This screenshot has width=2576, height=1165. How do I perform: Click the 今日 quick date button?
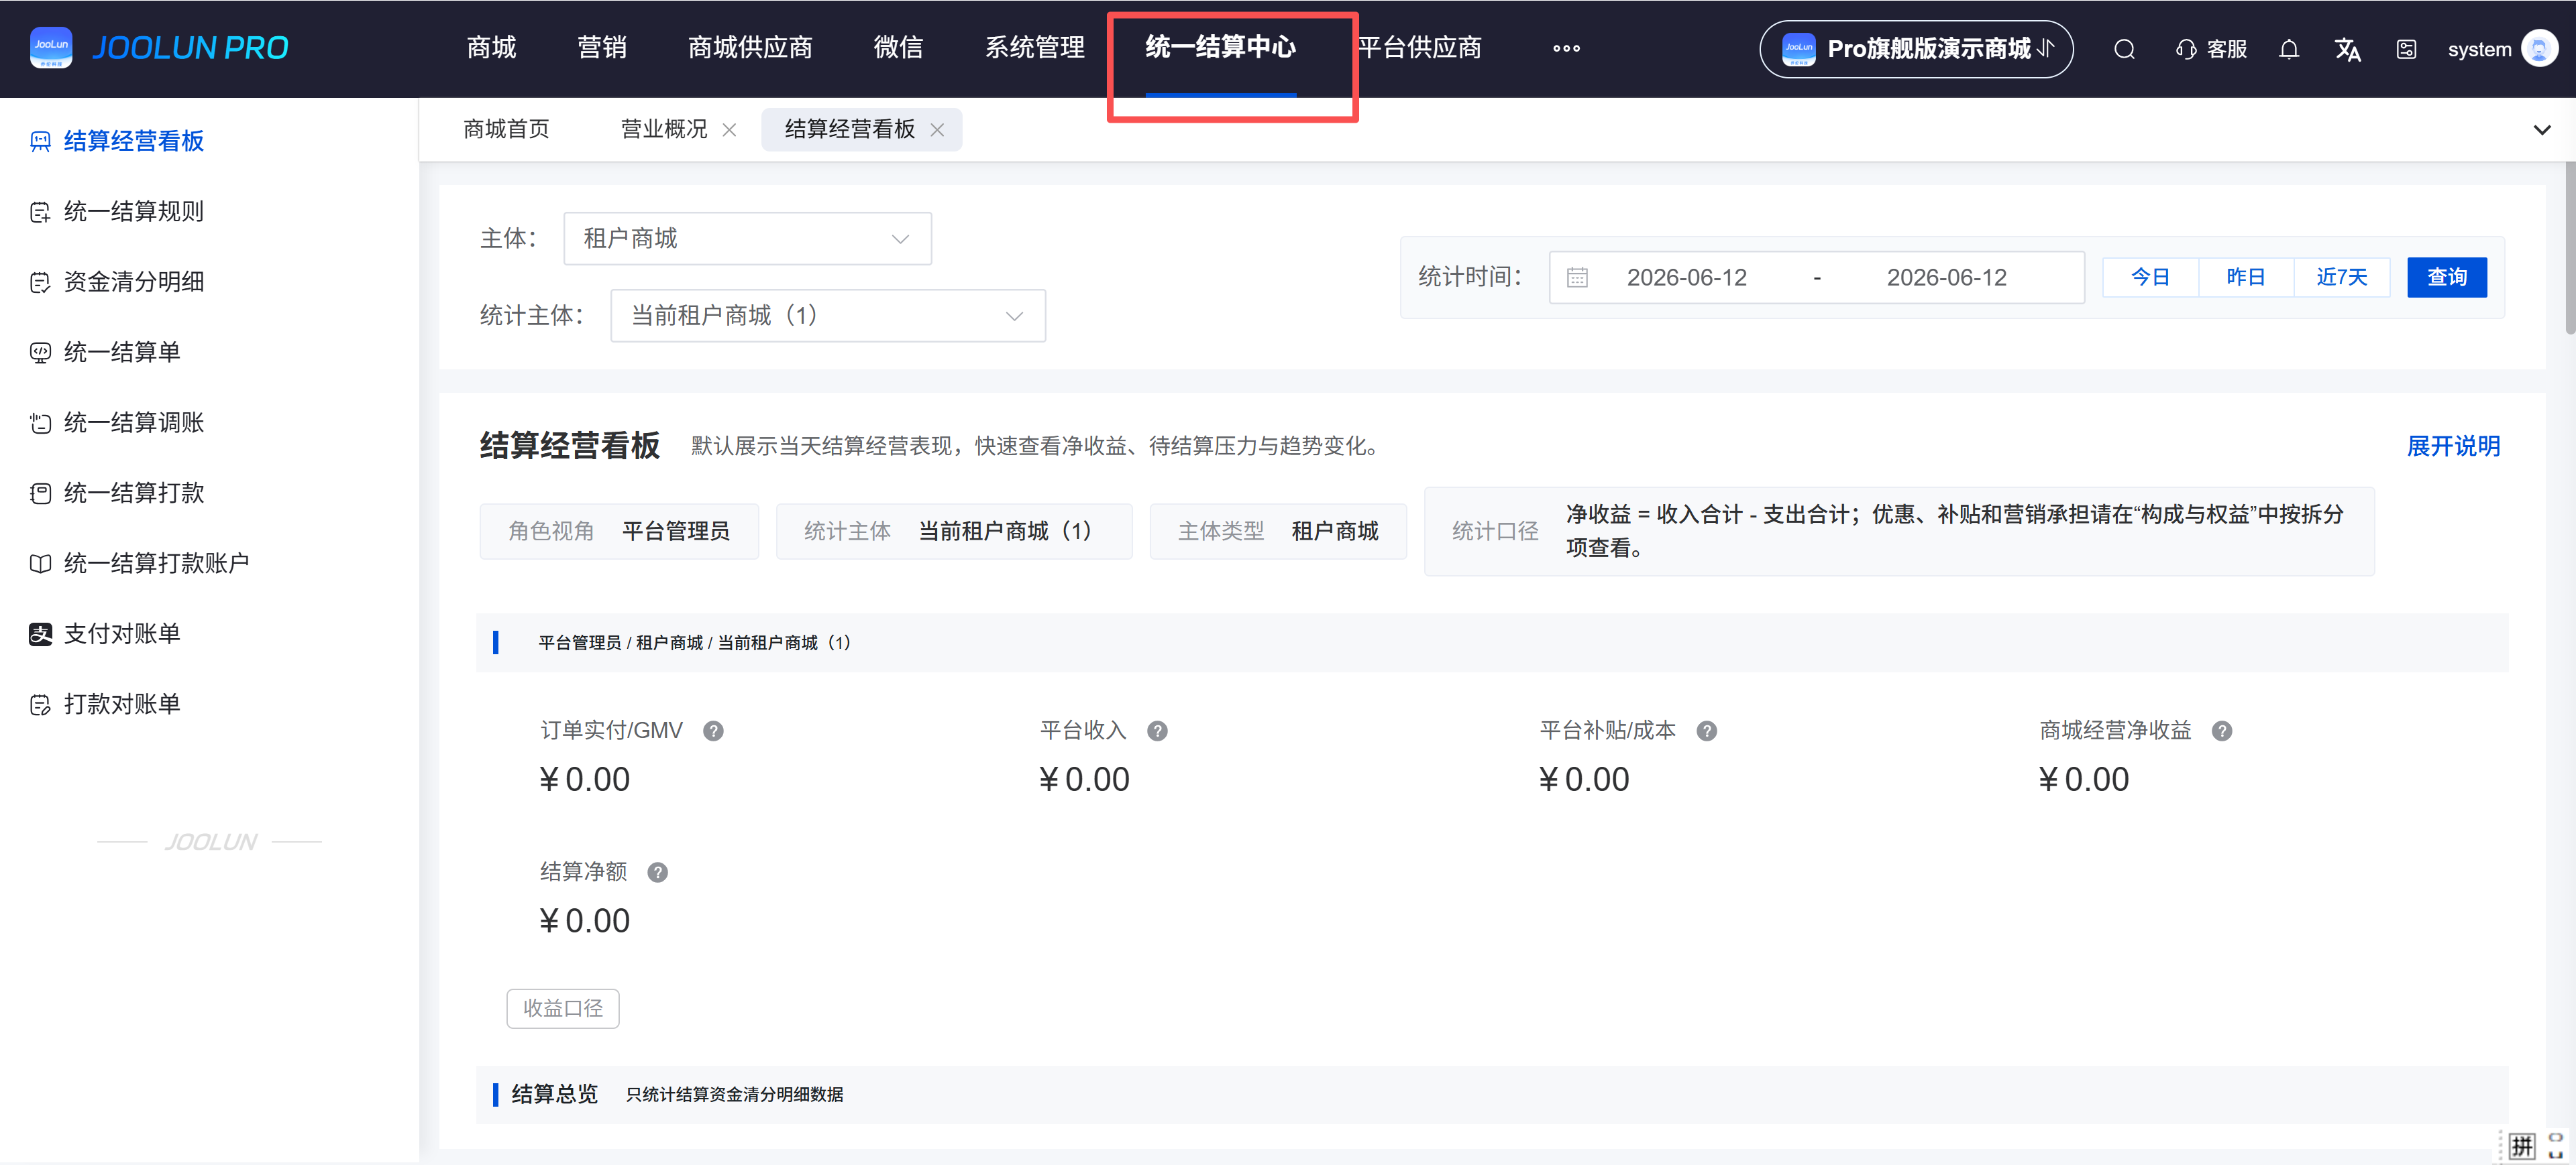pyautogui.click(x=2150, y=278)
